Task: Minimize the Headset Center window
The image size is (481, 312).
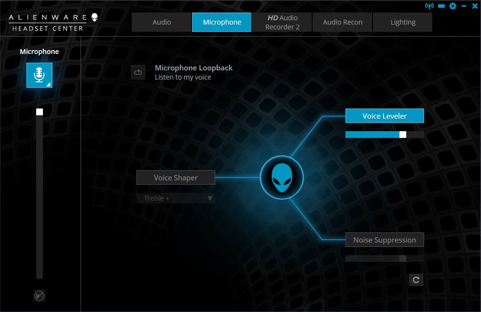Action: [x=464, y=6]
